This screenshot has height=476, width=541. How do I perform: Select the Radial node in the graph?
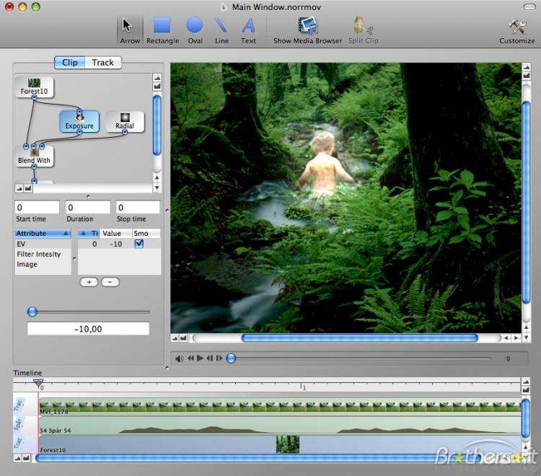coord(125,121)
